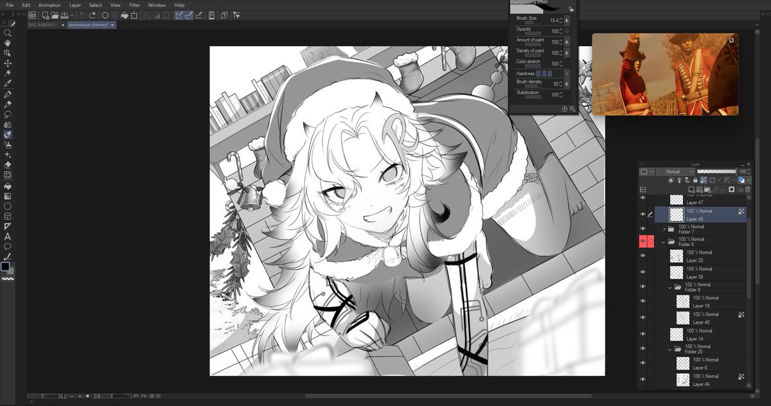Switch to the IMG_4688 document tab
Viewport: 771px width, 406px height.
click(45, 25)
